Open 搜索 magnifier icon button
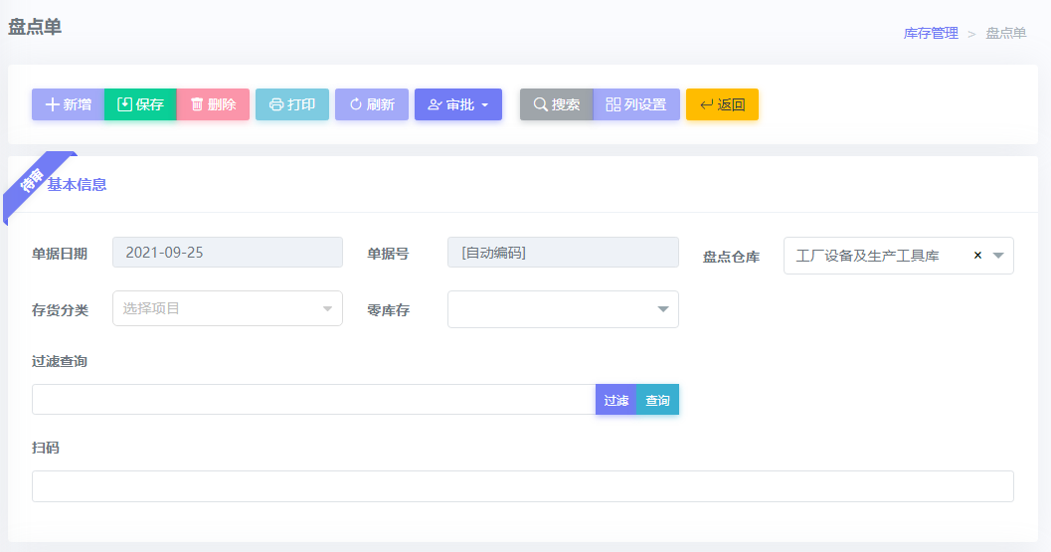Screen dimensions: 1051x552 click(557, 104)
